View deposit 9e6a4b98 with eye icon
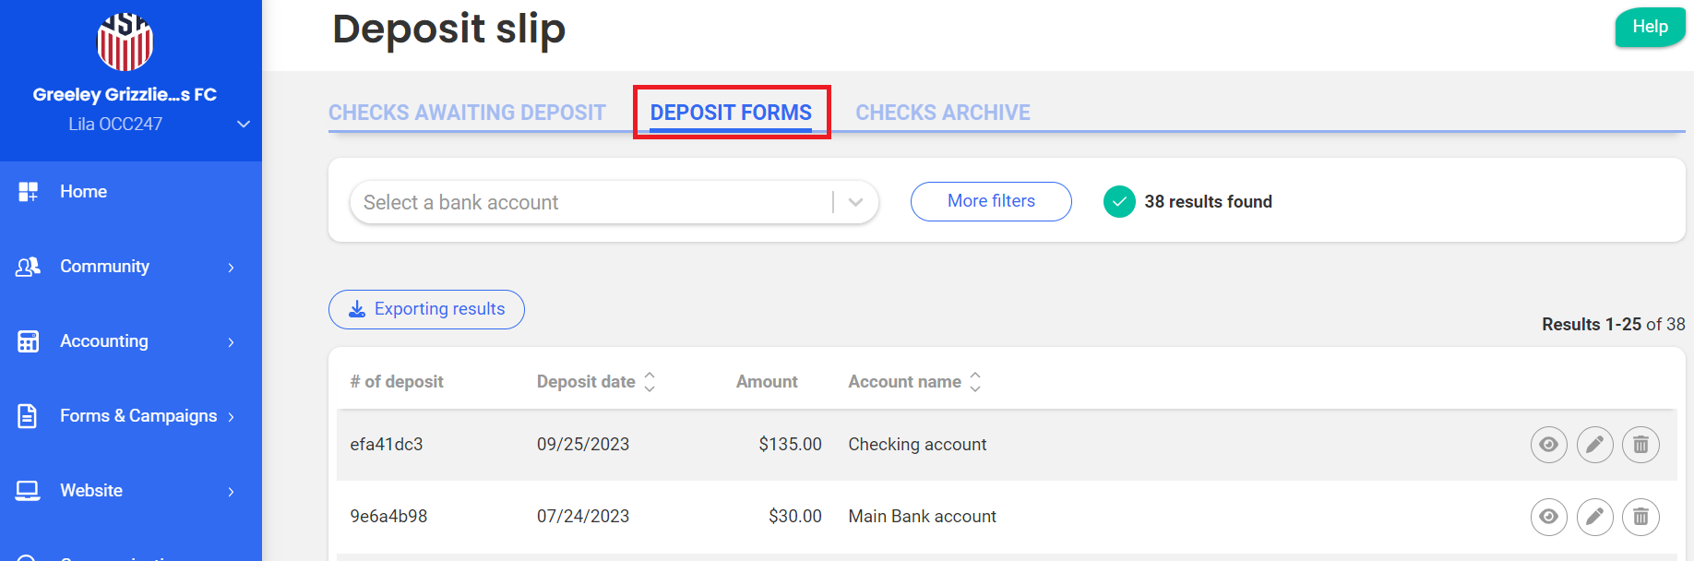The width and height of the screenshot is (1694, 561). pos(1548,517)
